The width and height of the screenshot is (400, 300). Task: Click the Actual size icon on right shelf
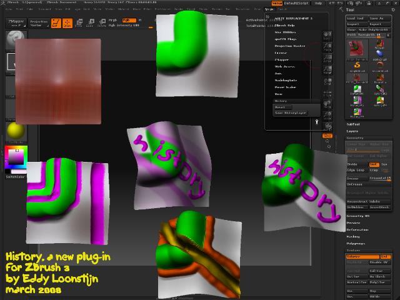click(x=327, y=58)
